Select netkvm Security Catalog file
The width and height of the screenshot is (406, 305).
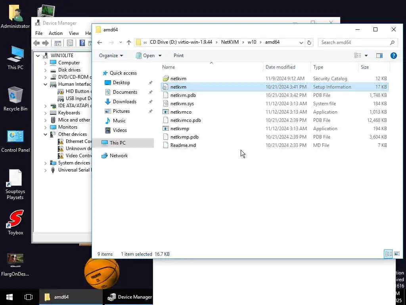pos(274,79)
